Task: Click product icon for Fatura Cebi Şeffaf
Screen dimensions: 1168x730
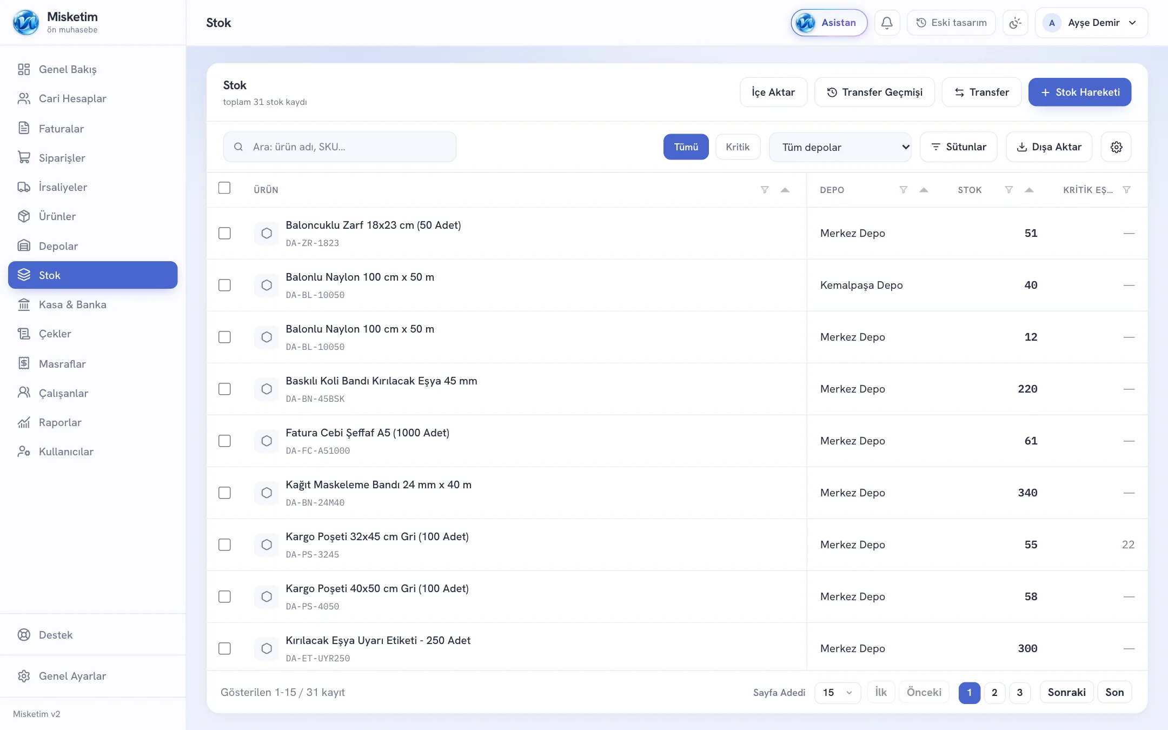Action: click(x=267, y=441)
